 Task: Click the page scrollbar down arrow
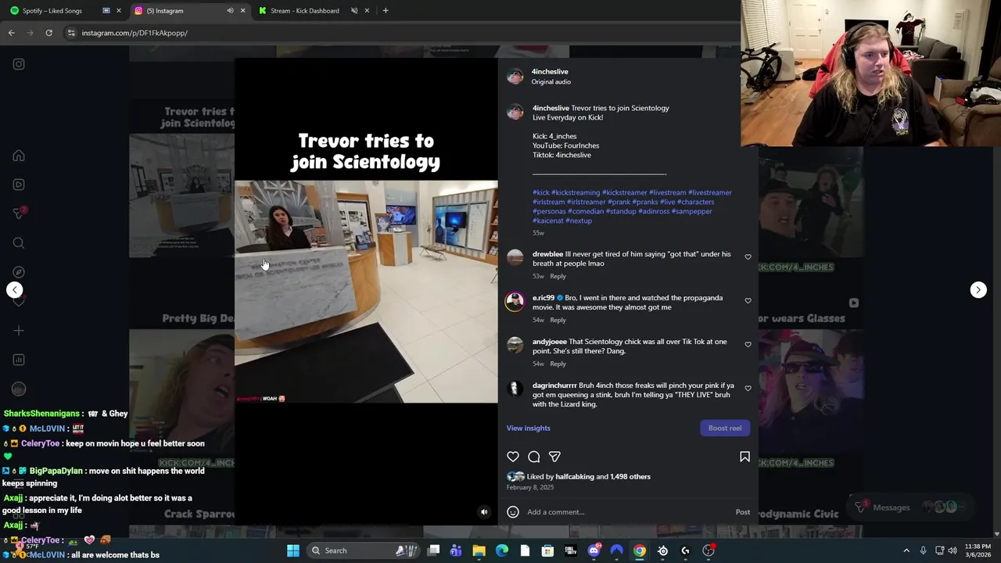click(x=996, y=534)
